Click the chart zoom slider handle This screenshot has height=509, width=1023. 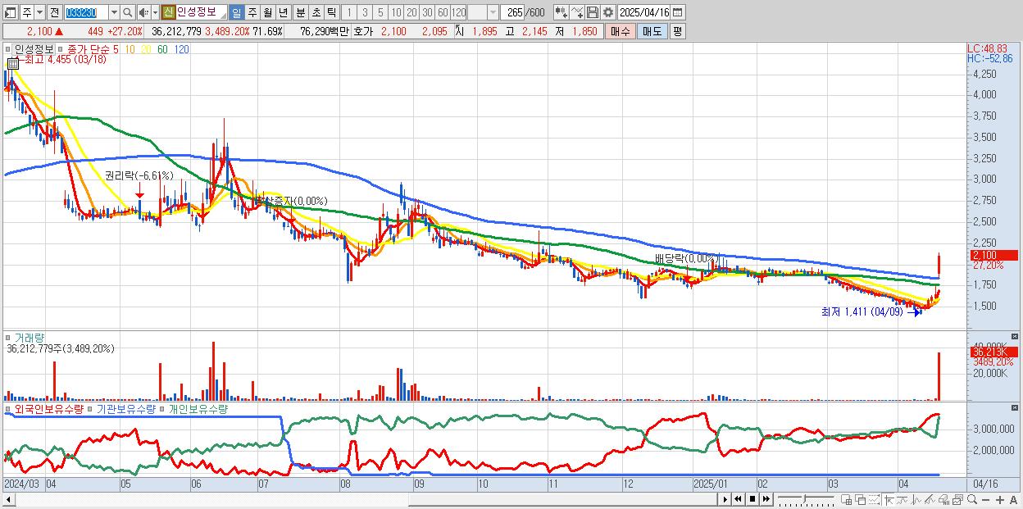tap(805, 499)
